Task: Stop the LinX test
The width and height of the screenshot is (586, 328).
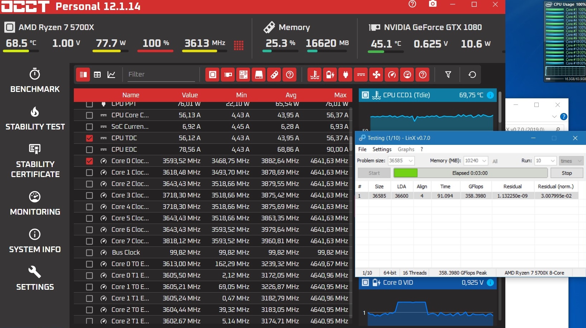Action: [x=567, y=173]
